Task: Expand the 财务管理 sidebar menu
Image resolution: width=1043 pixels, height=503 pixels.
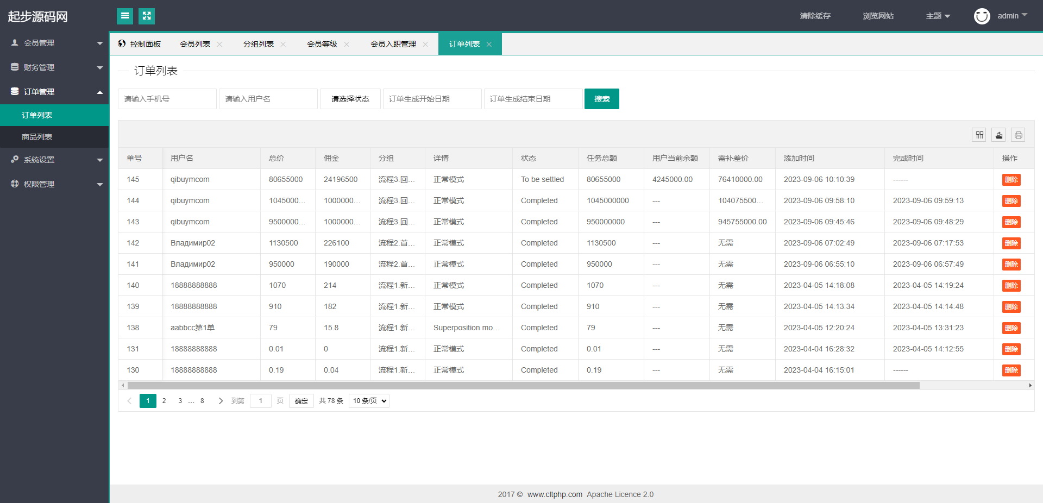Action: (x=54, y=67)
